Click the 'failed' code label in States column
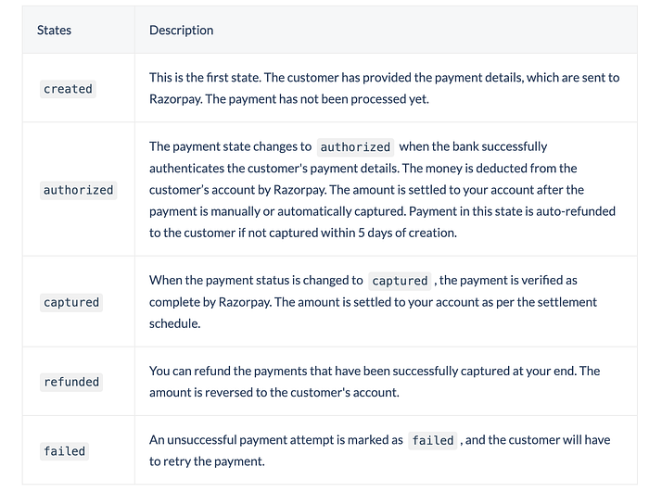 click(x=64, y=451)
